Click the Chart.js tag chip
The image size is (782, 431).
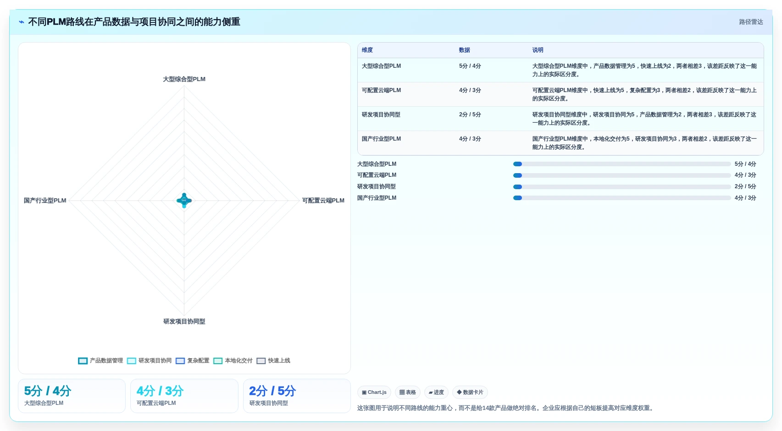point(374,392)
